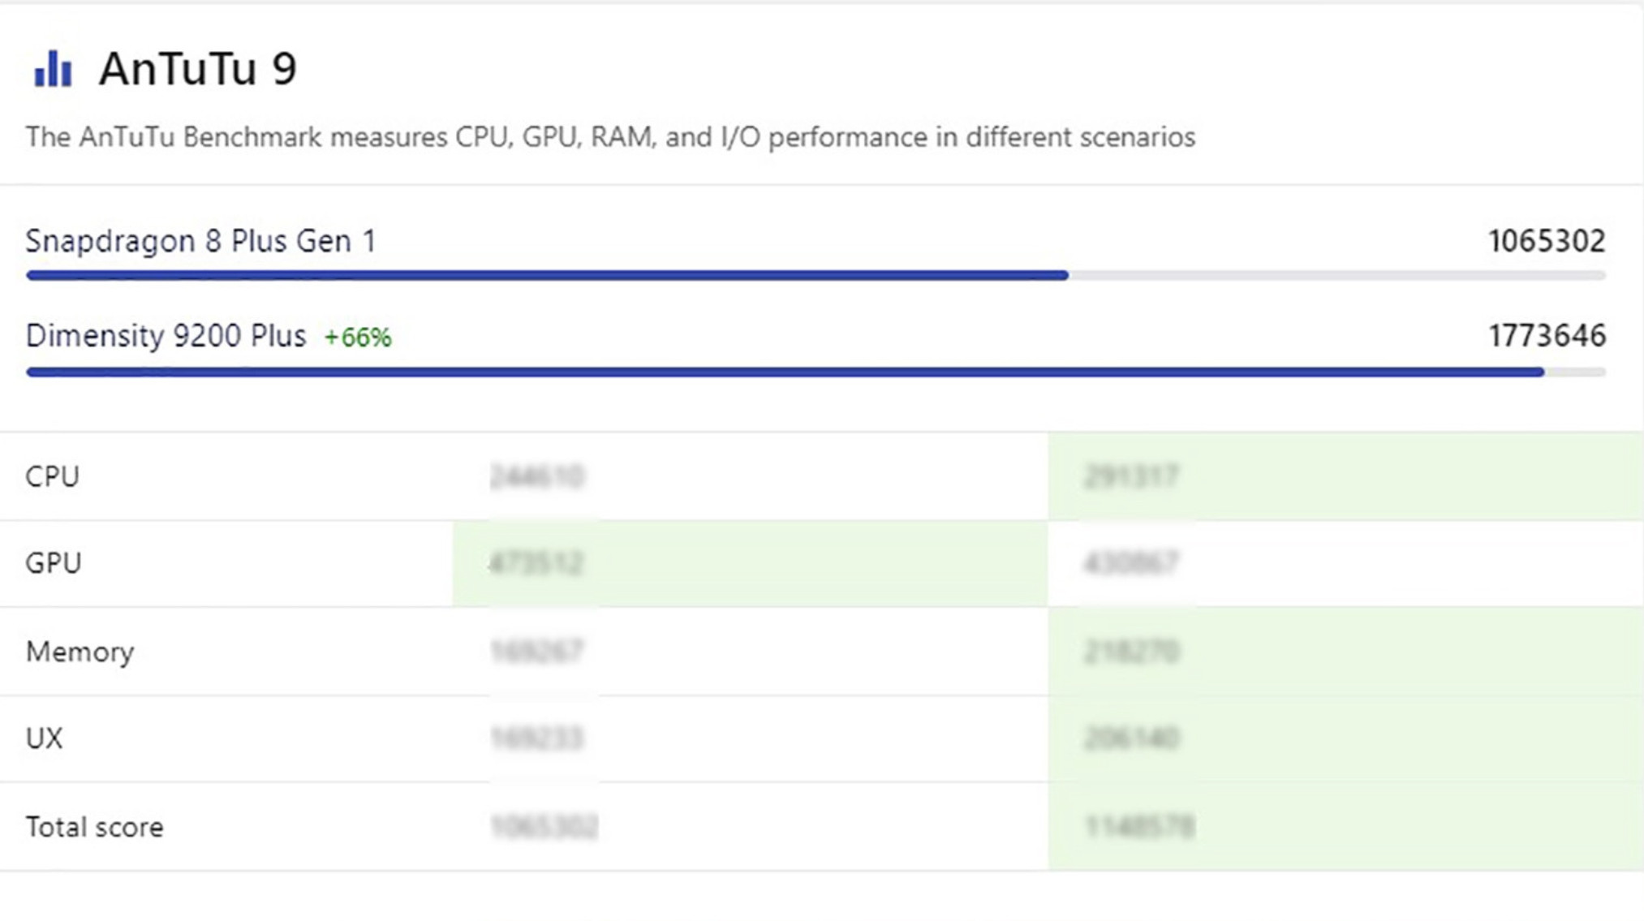Select the Snapdragon score 1065302
The height and width of the screenshot is (921, 1644).
pyautogui.click(x=1546, y=241)
